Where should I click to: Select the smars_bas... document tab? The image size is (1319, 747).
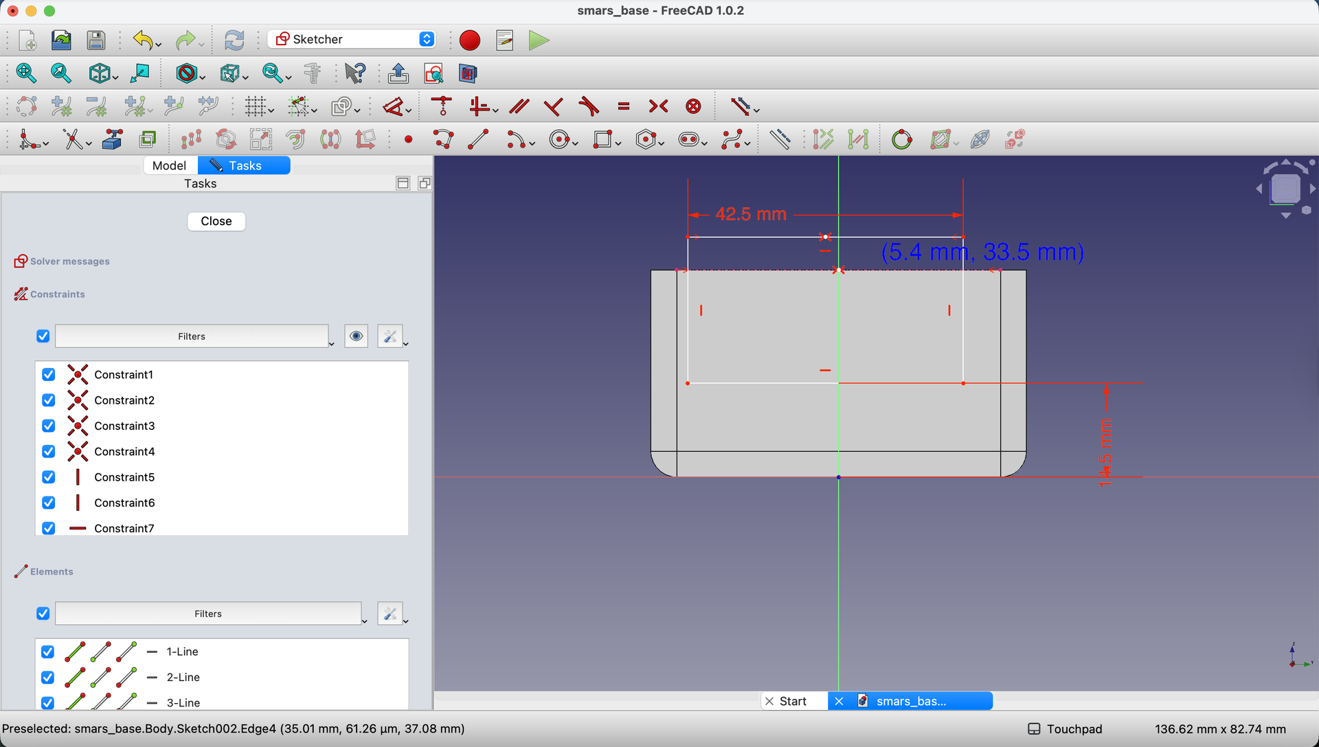(910, 701)
